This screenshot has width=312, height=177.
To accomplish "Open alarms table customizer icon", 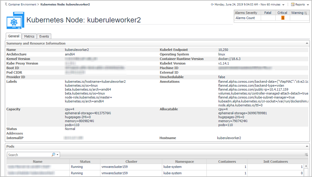I will click(306, 13).
